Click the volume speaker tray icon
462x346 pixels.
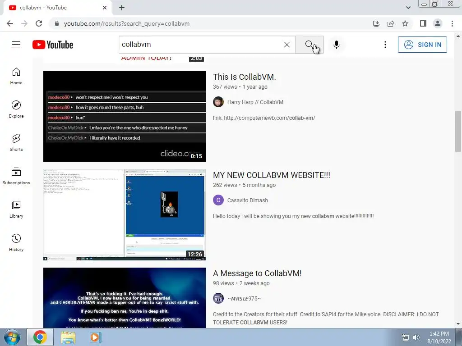pos(416,337)
